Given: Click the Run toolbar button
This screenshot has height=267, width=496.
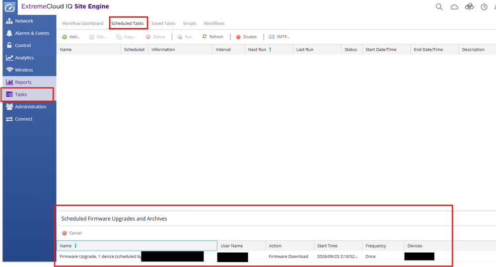Looking at the screenshot, I should (x=185, y=37).
